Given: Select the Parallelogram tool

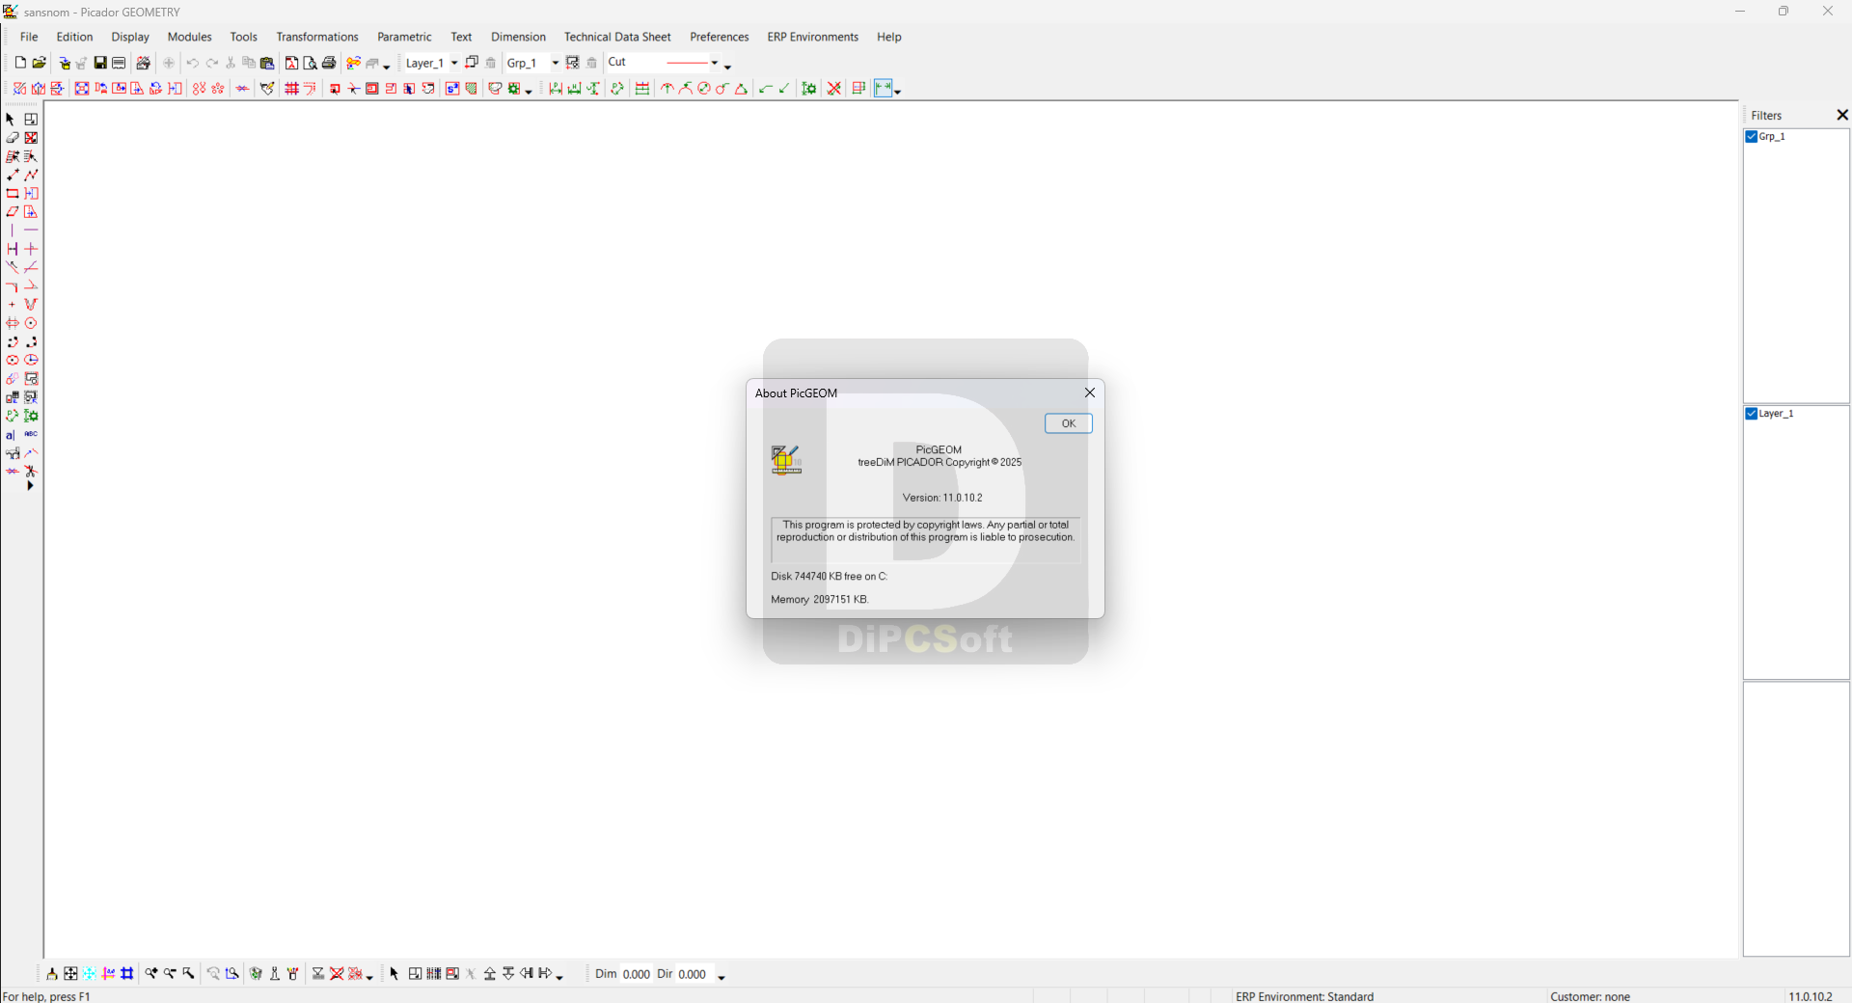Looking at the screenshot, I should 13,212.
